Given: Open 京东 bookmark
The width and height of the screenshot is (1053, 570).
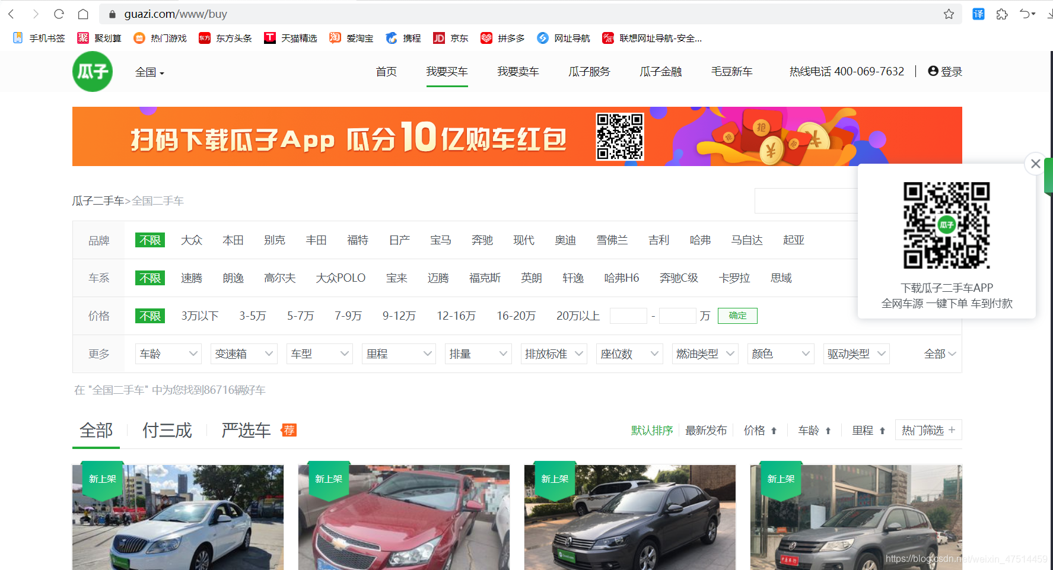Looking at the screenshot, I should click(451, 38).
